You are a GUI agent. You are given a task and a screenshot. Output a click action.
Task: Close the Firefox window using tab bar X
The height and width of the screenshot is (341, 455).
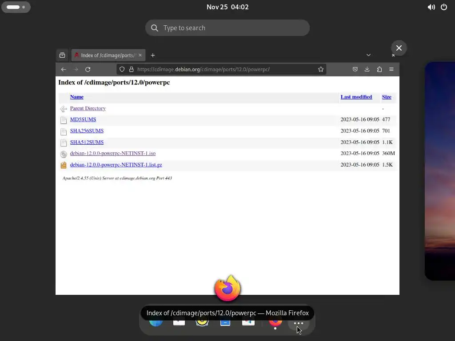[x=393, y=55]
